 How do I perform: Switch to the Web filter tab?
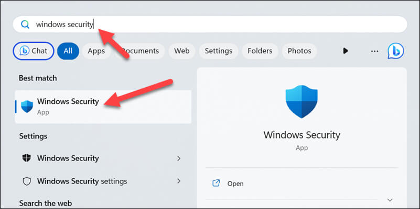point(181,51)
